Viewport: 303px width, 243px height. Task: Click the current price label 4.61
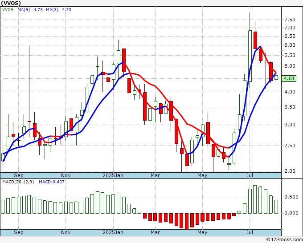pos(289,79)
